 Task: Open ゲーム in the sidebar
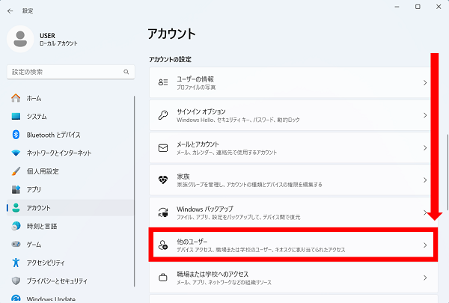pyautogui.click(x=70, y=245)
